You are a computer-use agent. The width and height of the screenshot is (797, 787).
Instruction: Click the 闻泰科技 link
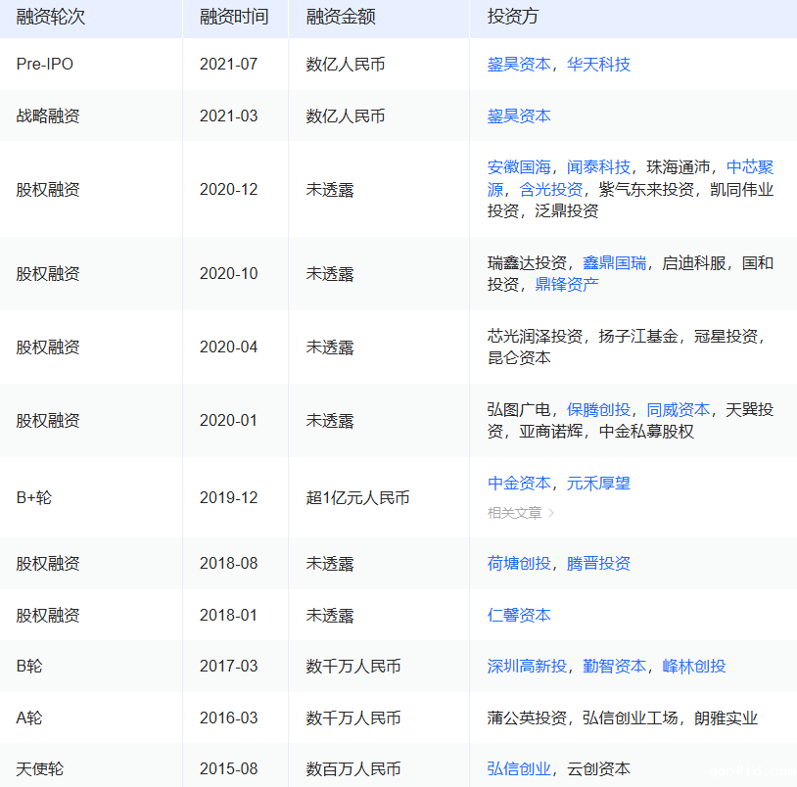pos(598,167)
